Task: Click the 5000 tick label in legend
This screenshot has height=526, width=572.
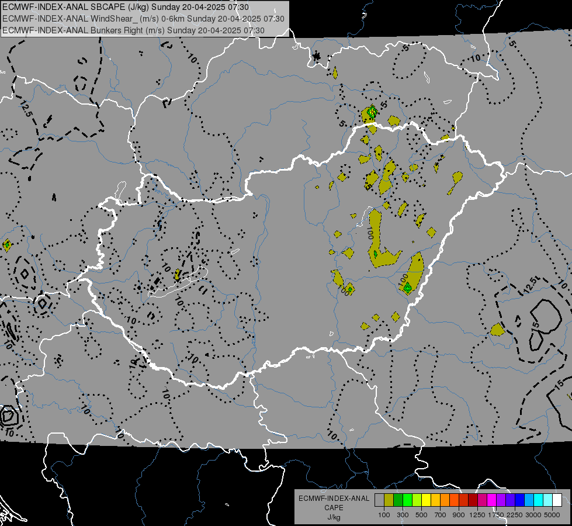Action: (552, 515)
